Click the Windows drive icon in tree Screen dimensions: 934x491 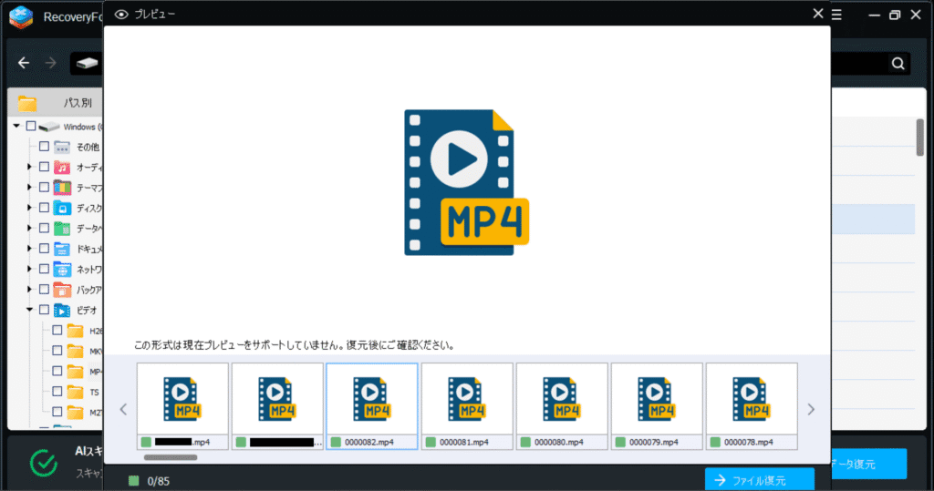click(49, 127)
